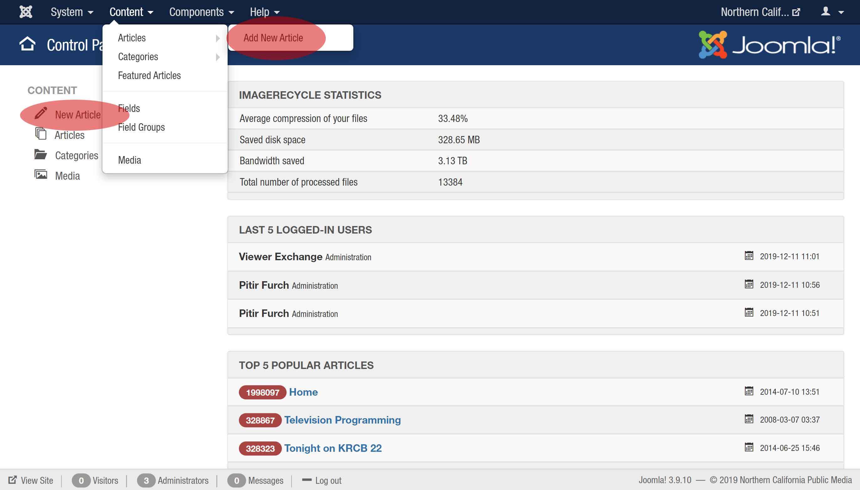Select Field Groups in Content menu
This screenshot has height=490, width=860.
[141, 128]
